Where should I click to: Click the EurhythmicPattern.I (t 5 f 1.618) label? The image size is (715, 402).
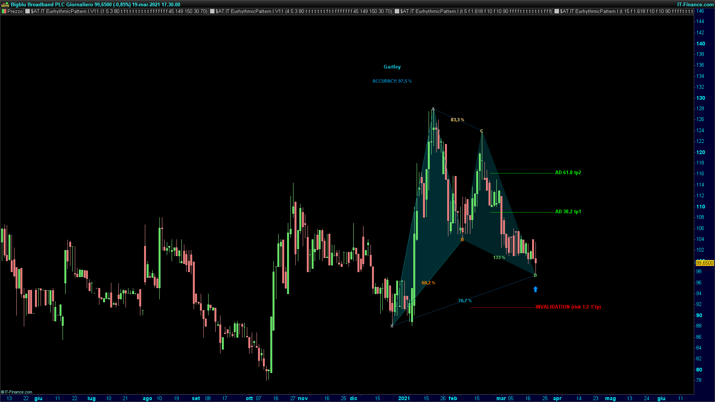click(476, 12)
